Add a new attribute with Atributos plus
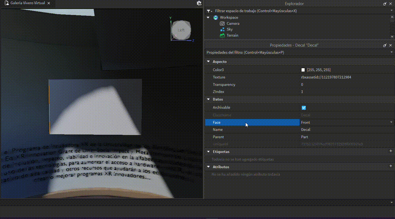Image resolution: width=395 pixels, height=219 pixels. [x=391, y=167]
